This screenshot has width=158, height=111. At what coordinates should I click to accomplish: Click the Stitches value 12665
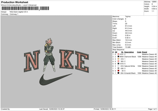tap(154, 2)
